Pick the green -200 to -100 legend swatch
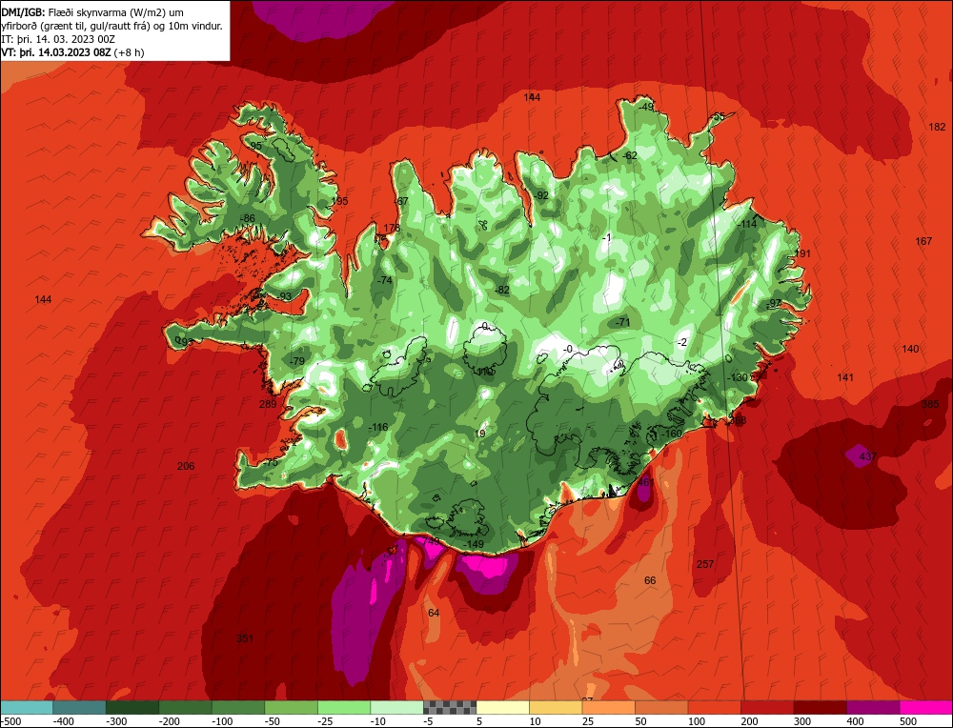 [186, 707]
